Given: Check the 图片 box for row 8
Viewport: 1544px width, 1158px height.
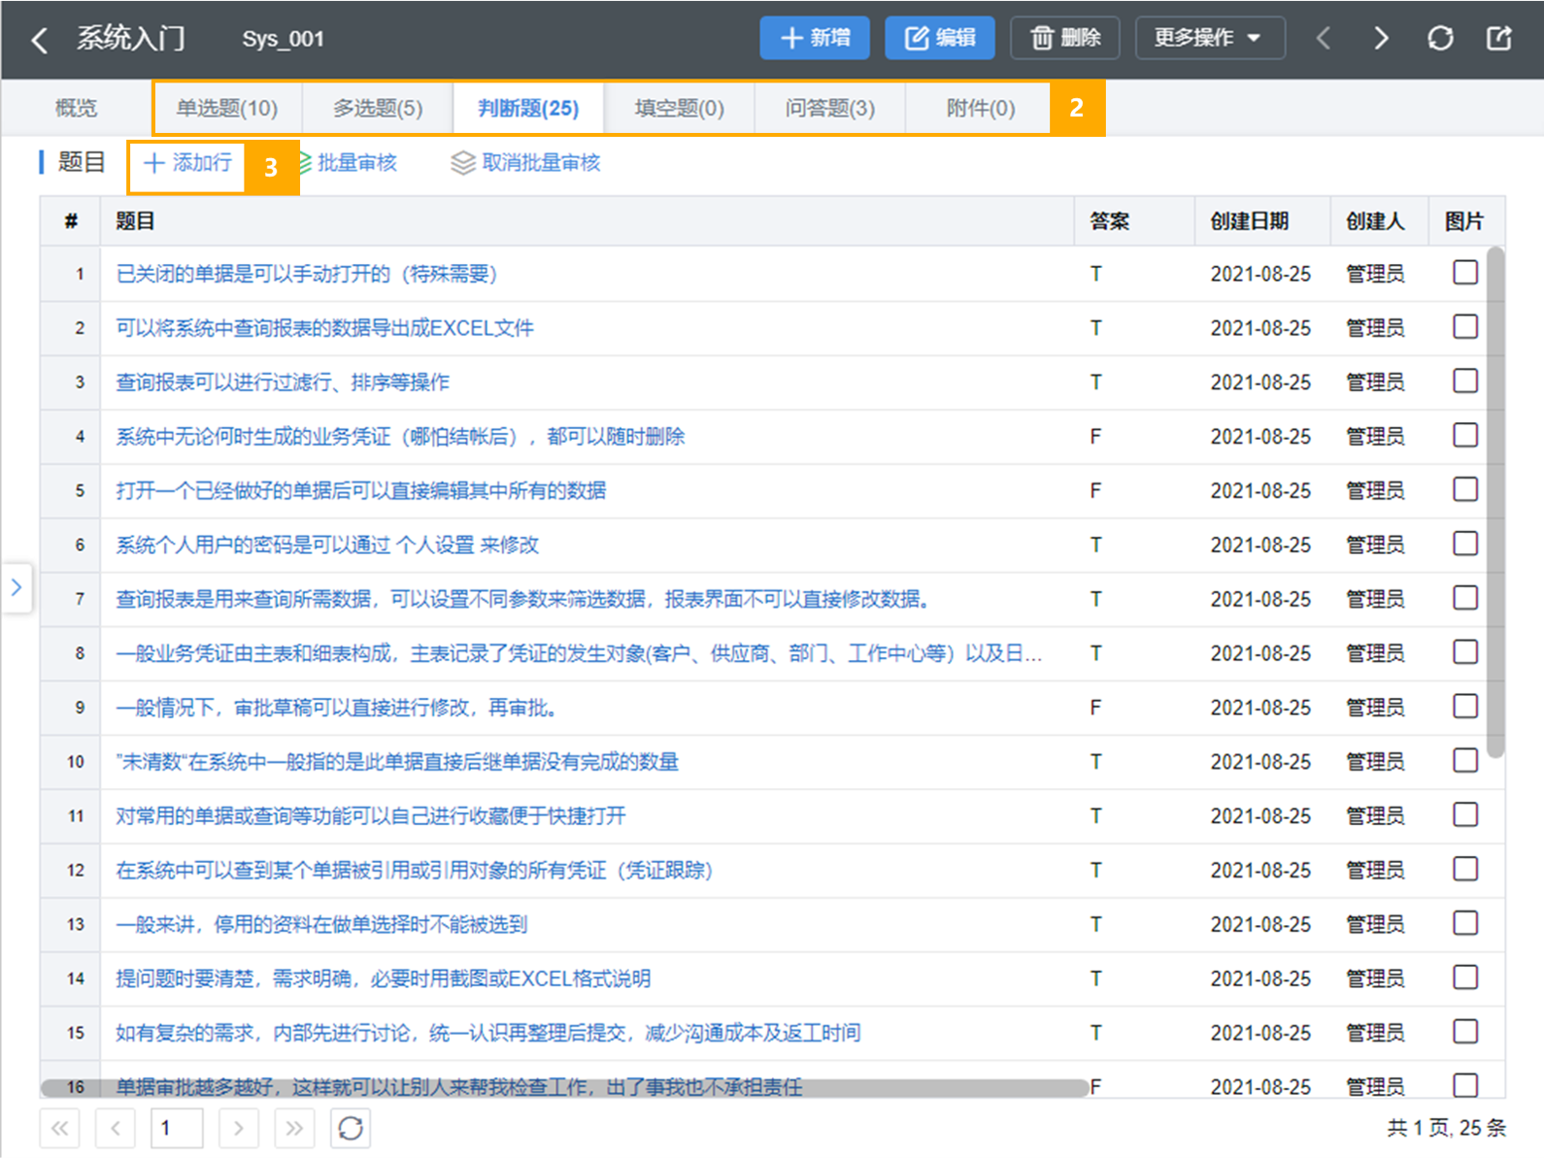Looking at the screenshot, I should tap(1465, 652).
